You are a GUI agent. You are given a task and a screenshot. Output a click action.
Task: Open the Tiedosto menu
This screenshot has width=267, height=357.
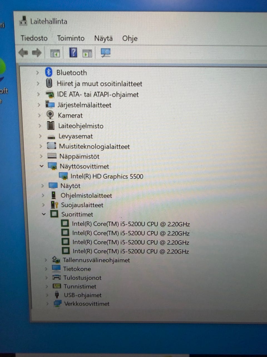(x=34, y=38)
